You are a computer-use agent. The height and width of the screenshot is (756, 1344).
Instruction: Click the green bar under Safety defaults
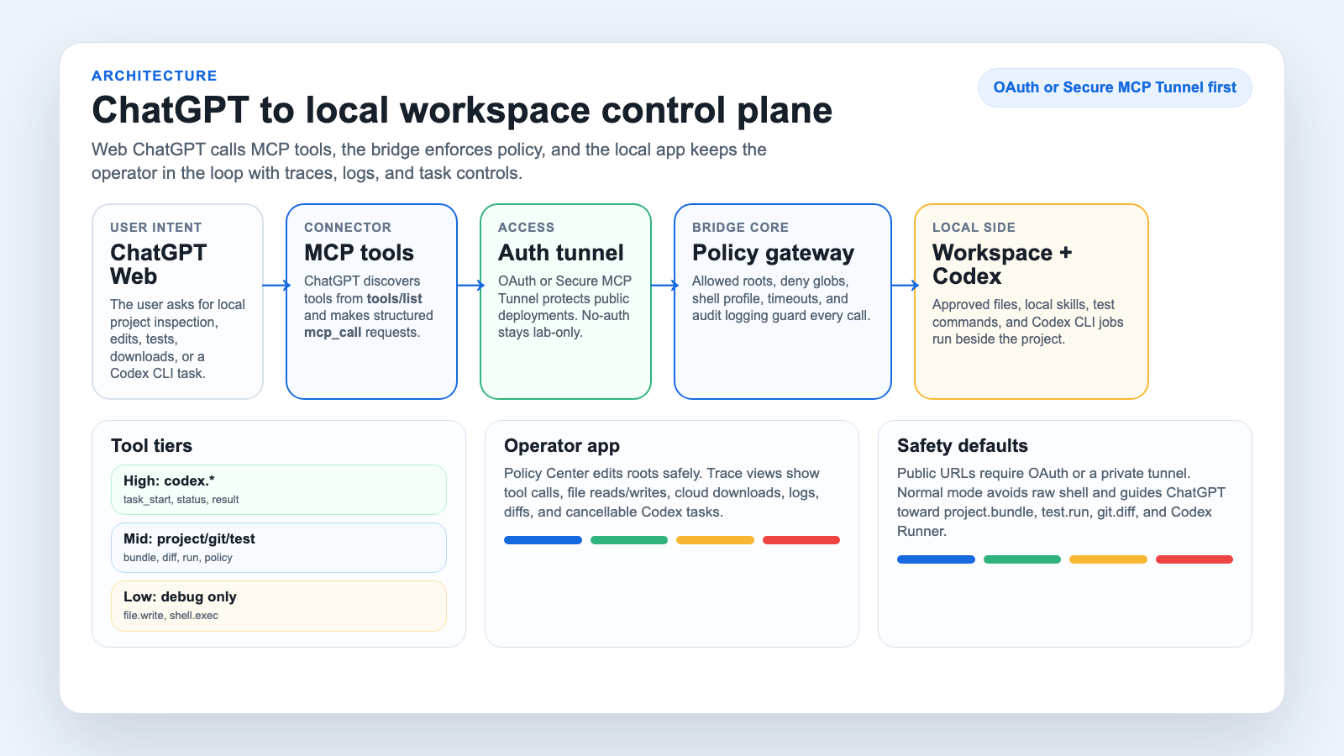1022,559
